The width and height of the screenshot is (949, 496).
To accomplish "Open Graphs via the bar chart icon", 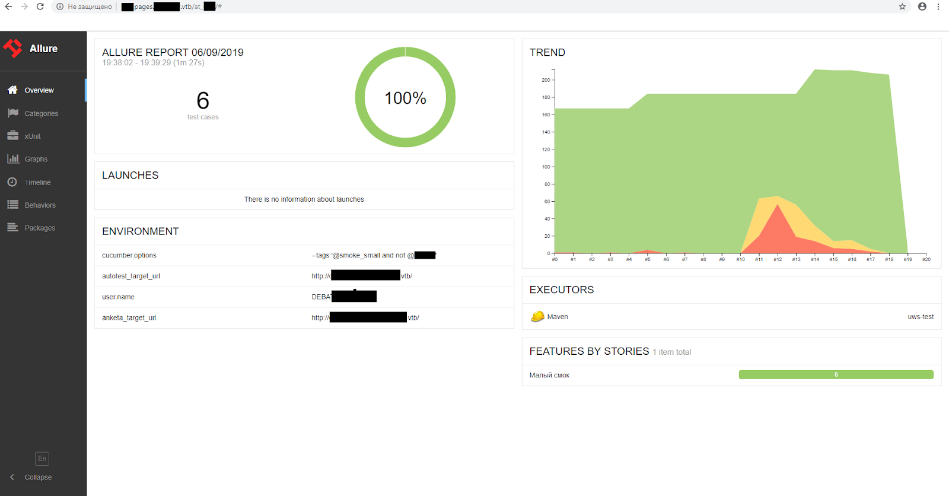I will point(12,158).
